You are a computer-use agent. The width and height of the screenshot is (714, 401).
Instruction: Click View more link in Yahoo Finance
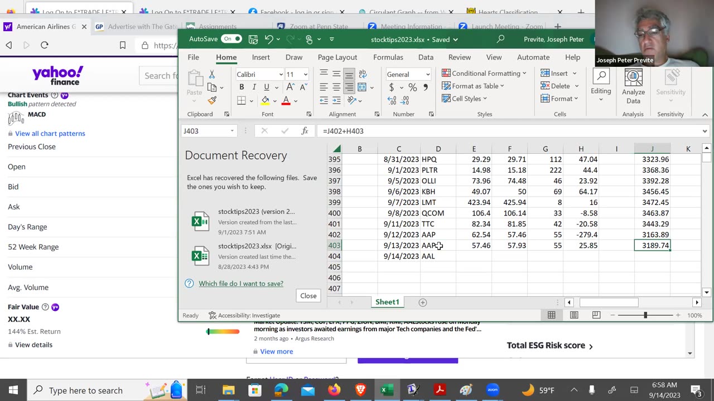276,351
